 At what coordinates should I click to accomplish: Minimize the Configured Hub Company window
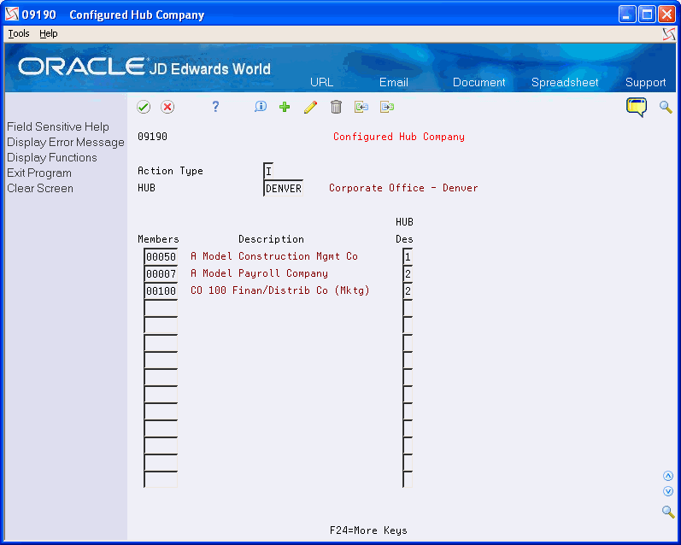click(x=626, y=15)
